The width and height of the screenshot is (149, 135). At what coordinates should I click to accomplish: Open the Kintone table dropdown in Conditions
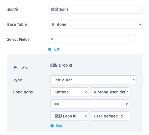point(69,92)
